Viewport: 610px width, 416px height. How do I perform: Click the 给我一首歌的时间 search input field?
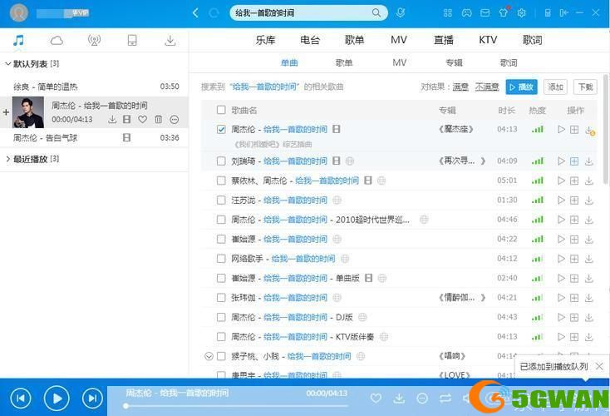coord(302,12)
